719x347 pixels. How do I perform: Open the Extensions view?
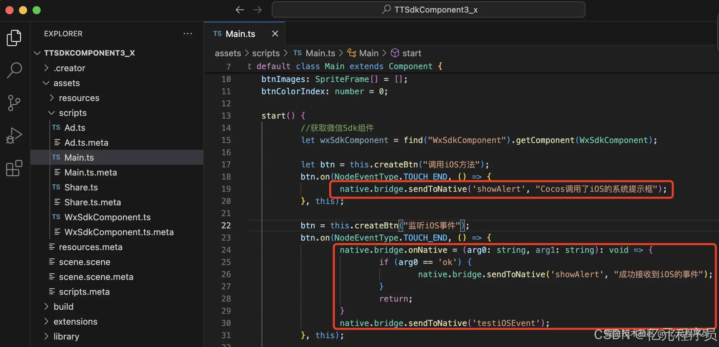14,168
